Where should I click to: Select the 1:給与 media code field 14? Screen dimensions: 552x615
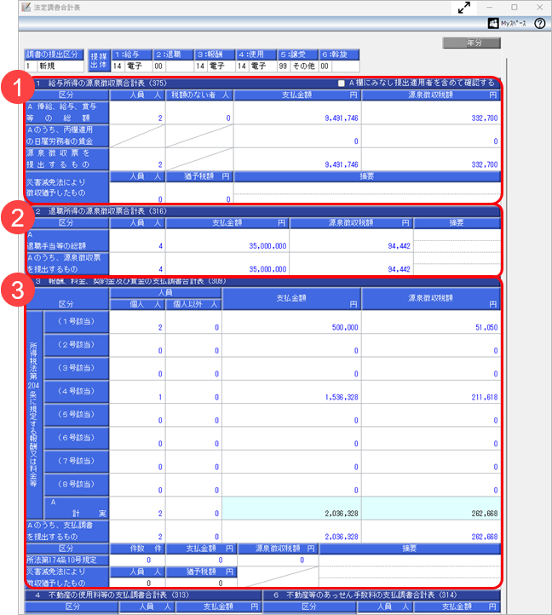tap(118, 66)
